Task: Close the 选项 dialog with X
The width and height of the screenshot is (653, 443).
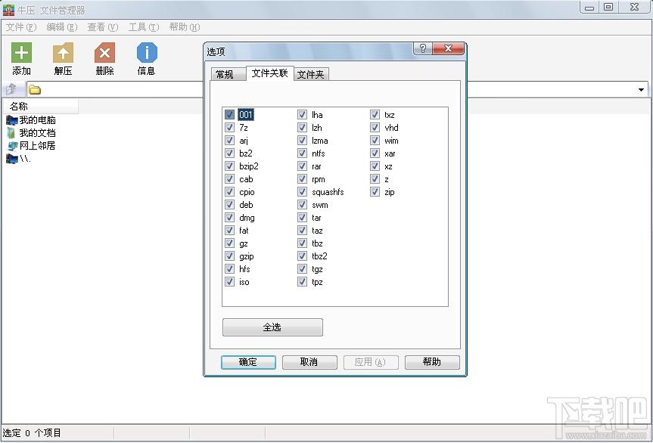Action: click(x=448, y=48)
